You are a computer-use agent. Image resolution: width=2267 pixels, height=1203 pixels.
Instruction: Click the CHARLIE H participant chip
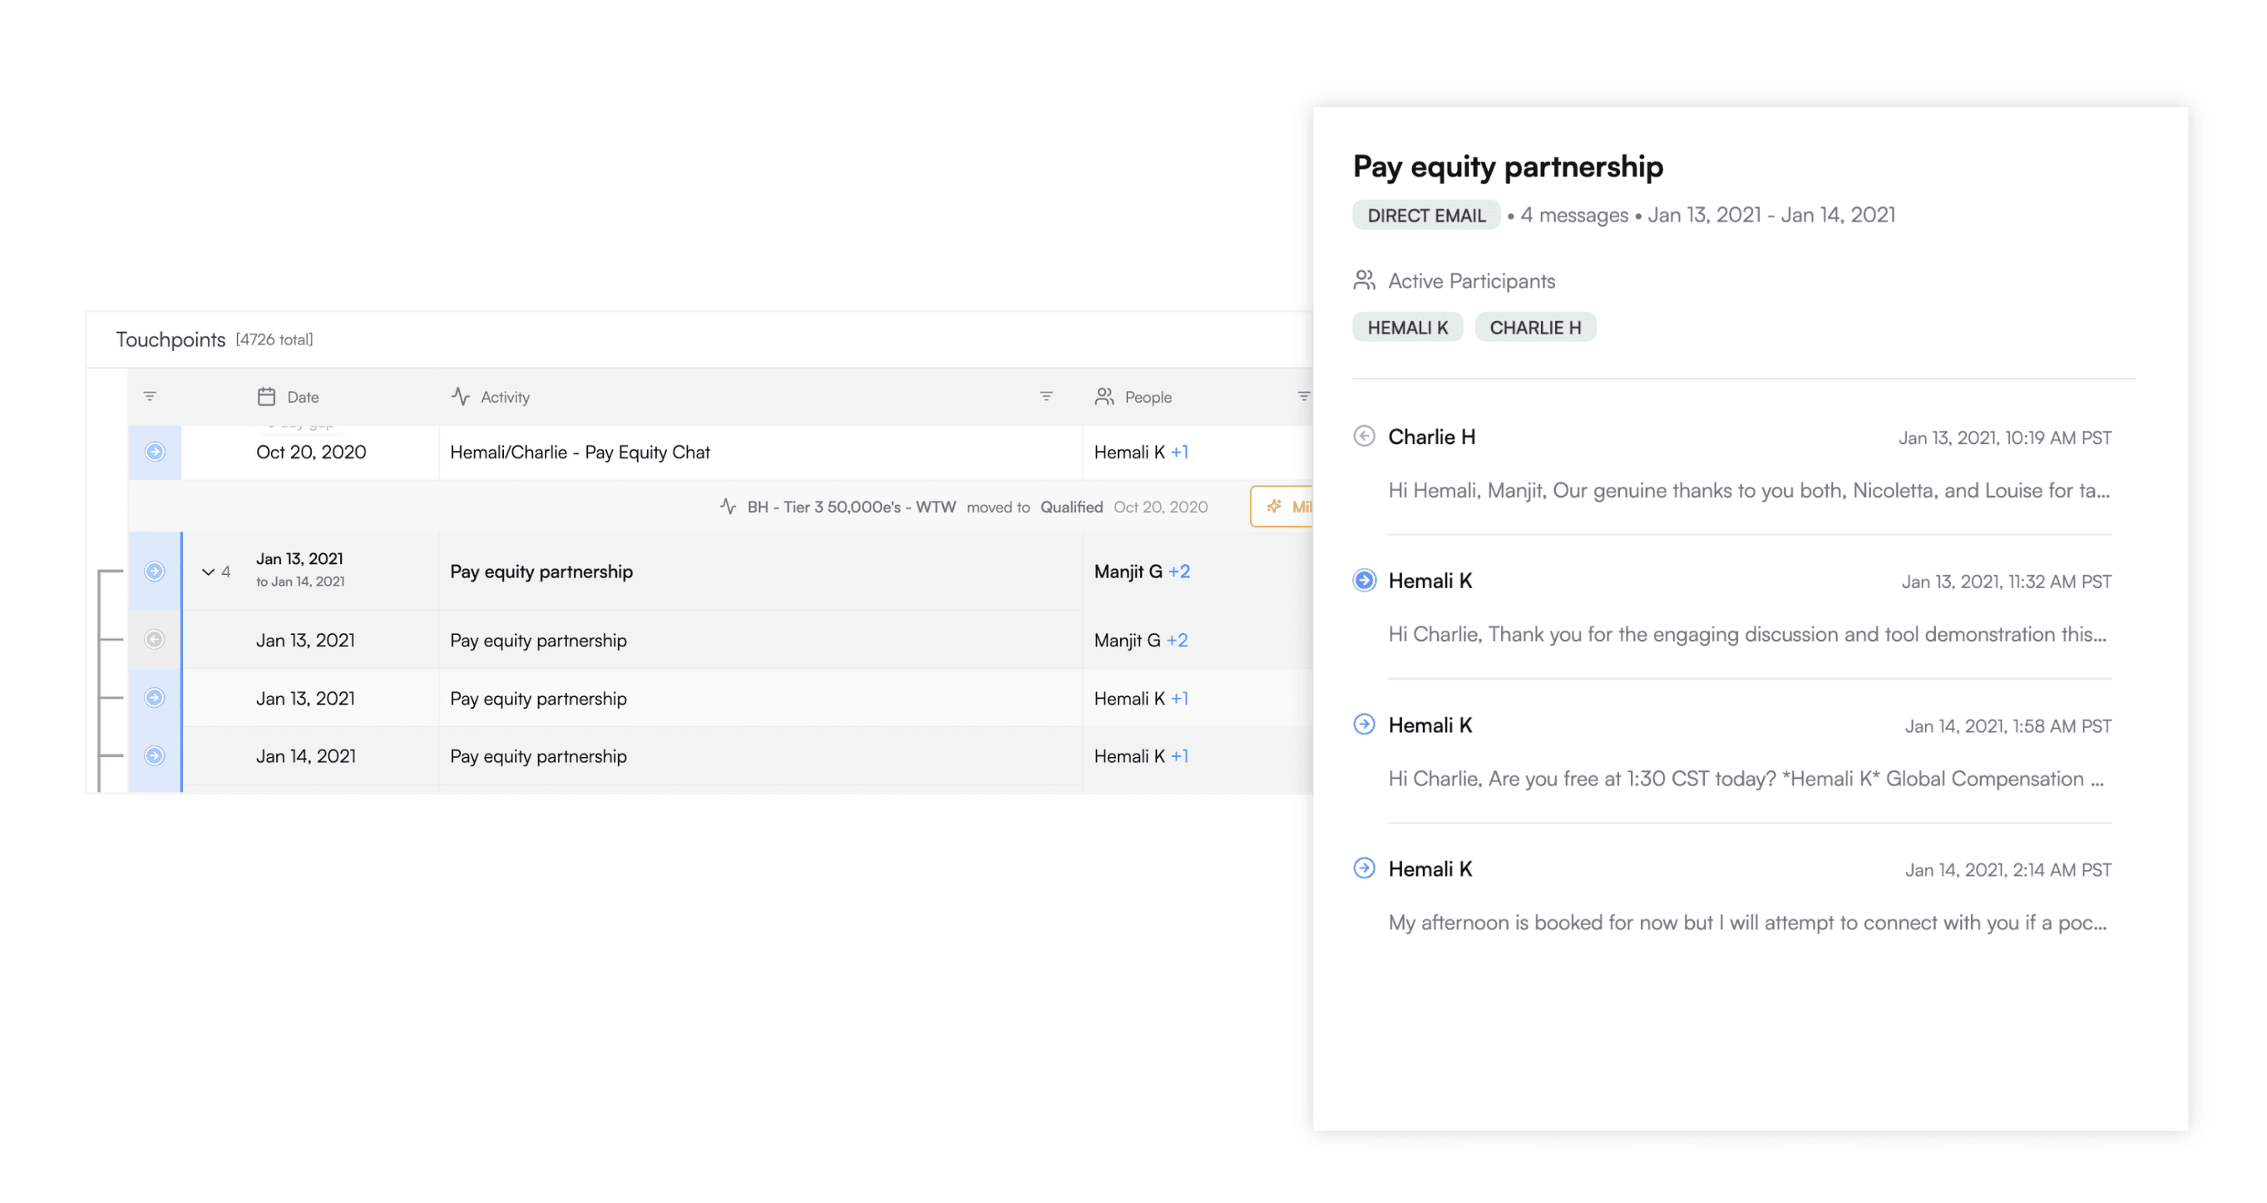(x=1535, y=328)
